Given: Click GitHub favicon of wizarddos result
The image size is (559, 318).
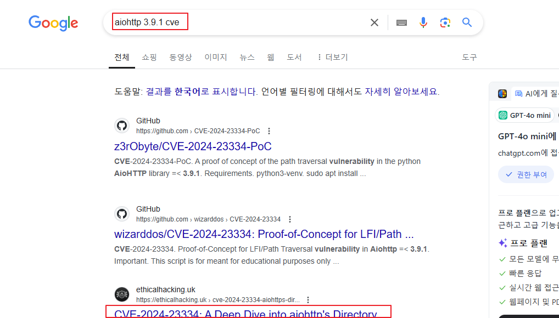Looking at the screenshot, I should coord(122,214).
